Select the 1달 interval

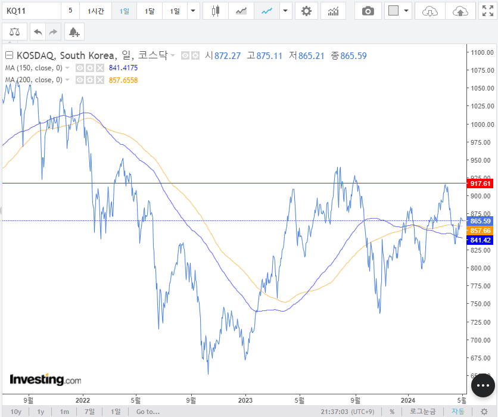pos(150,11)
